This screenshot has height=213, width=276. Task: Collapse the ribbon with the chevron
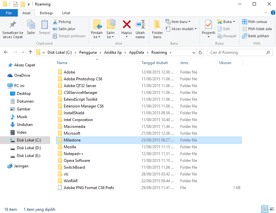coord(266,13)
